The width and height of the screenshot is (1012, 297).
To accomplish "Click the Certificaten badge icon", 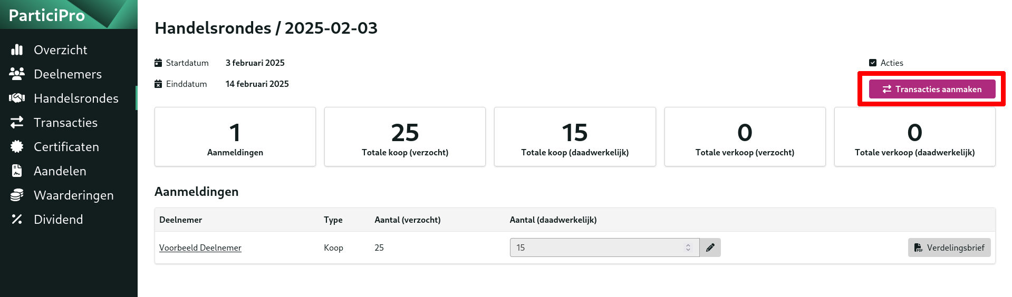I will 17,146.
